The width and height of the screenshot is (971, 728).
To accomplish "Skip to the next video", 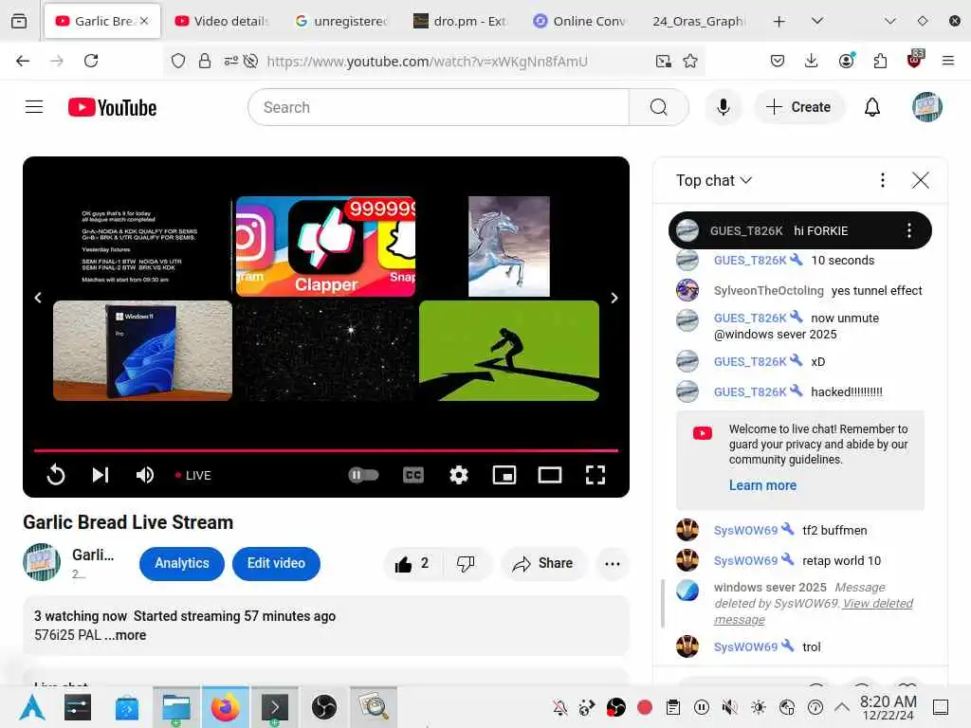I will (x=101, y=475).
